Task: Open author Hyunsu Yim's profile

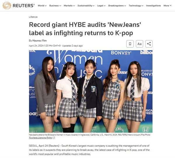Action: [x=39, y=41]
